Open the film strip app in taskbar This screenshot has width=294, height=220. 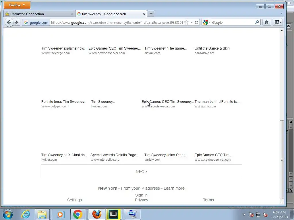113,214
